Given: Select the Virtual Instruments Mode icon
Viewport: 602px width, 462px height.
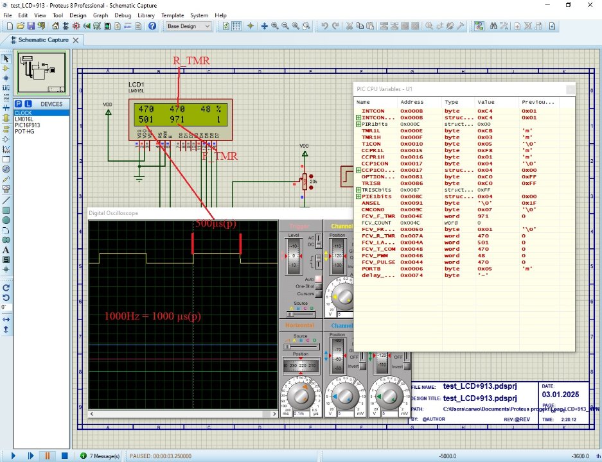Looking at the screenshot, I should tap(7, 188).
